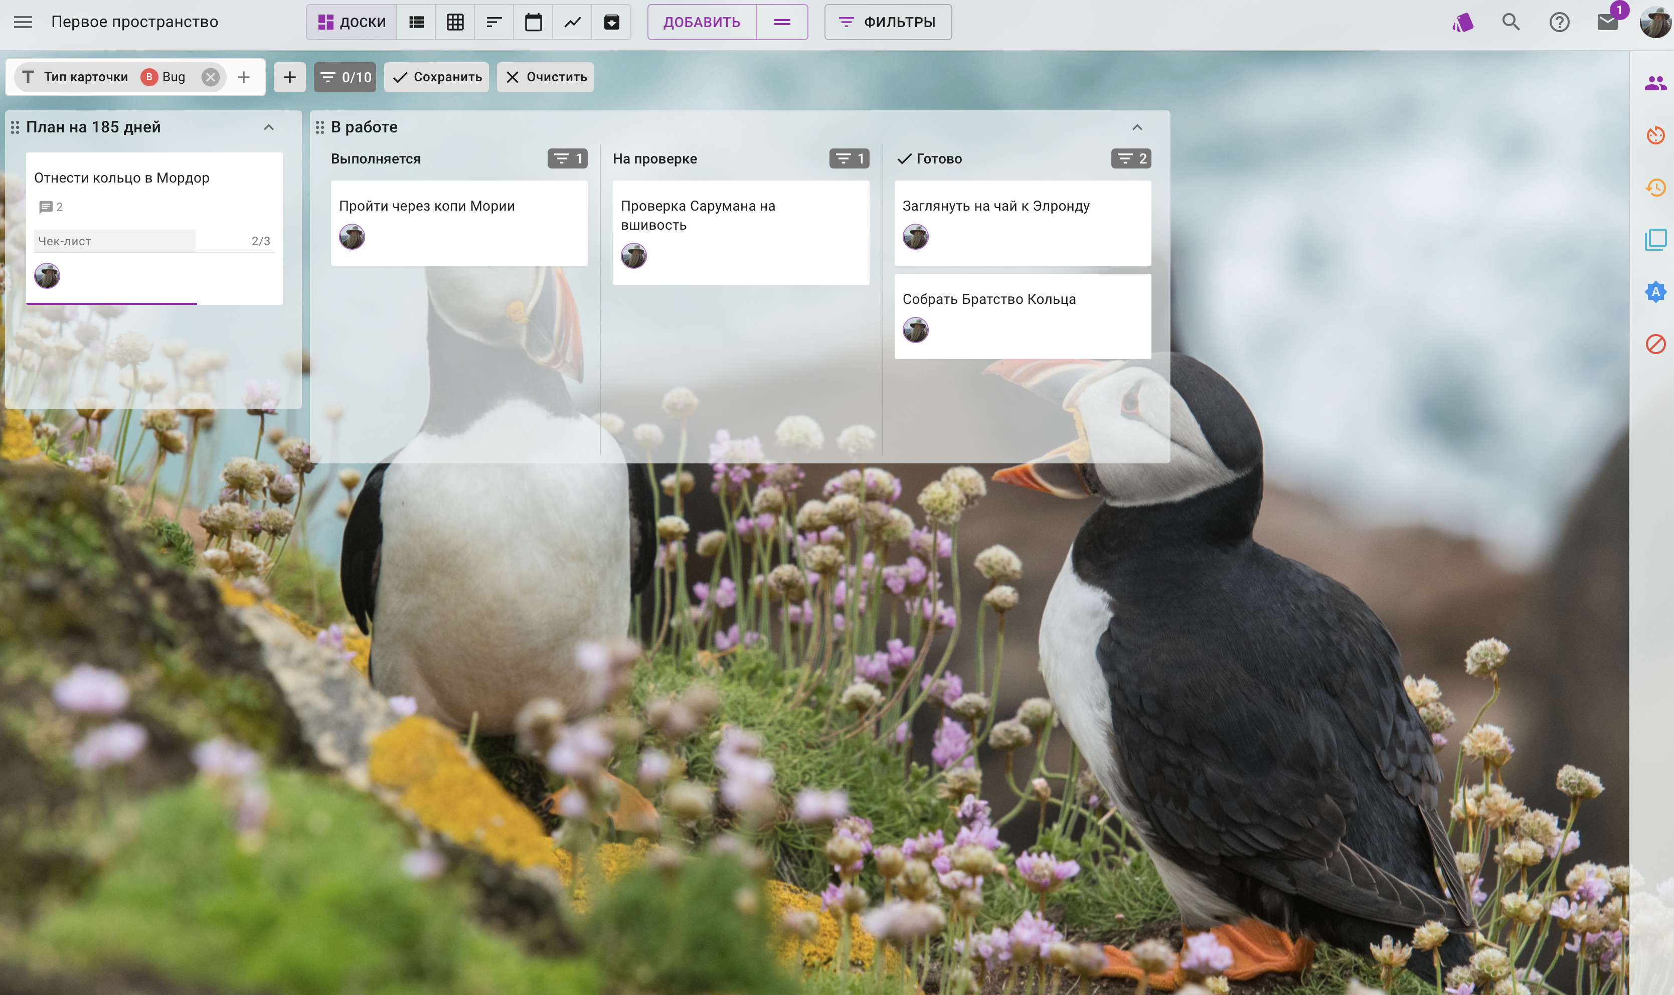
Task: Open the timeline view icon
Action: tap(494, 22)
